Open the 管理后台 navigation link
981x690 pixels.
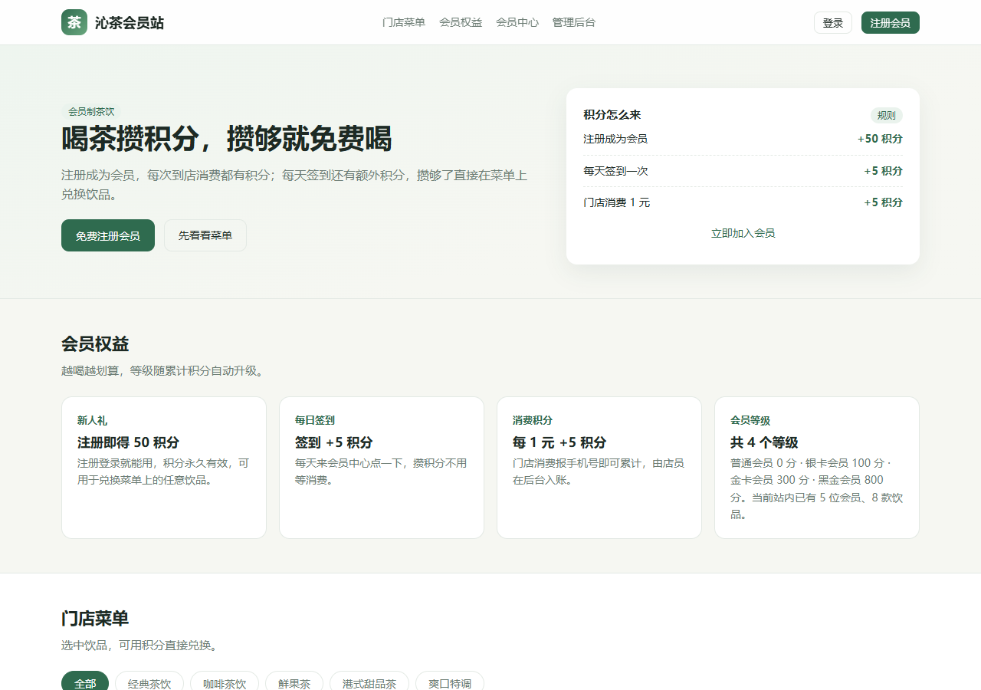click(x=574, y=22)
